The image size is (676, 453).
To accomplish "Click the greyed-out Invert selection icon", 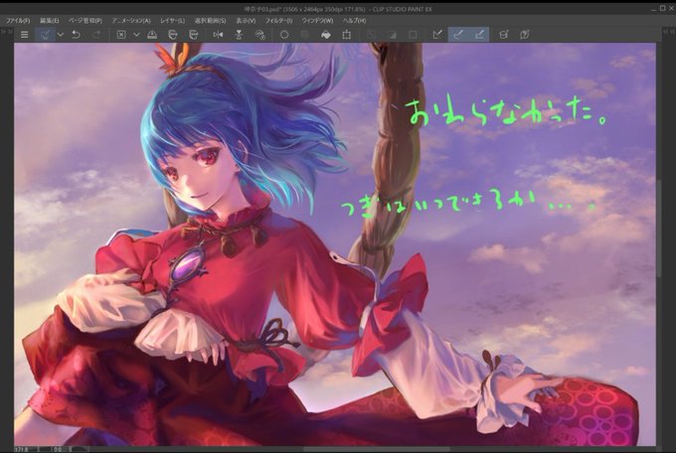I will tap(392, 35).
